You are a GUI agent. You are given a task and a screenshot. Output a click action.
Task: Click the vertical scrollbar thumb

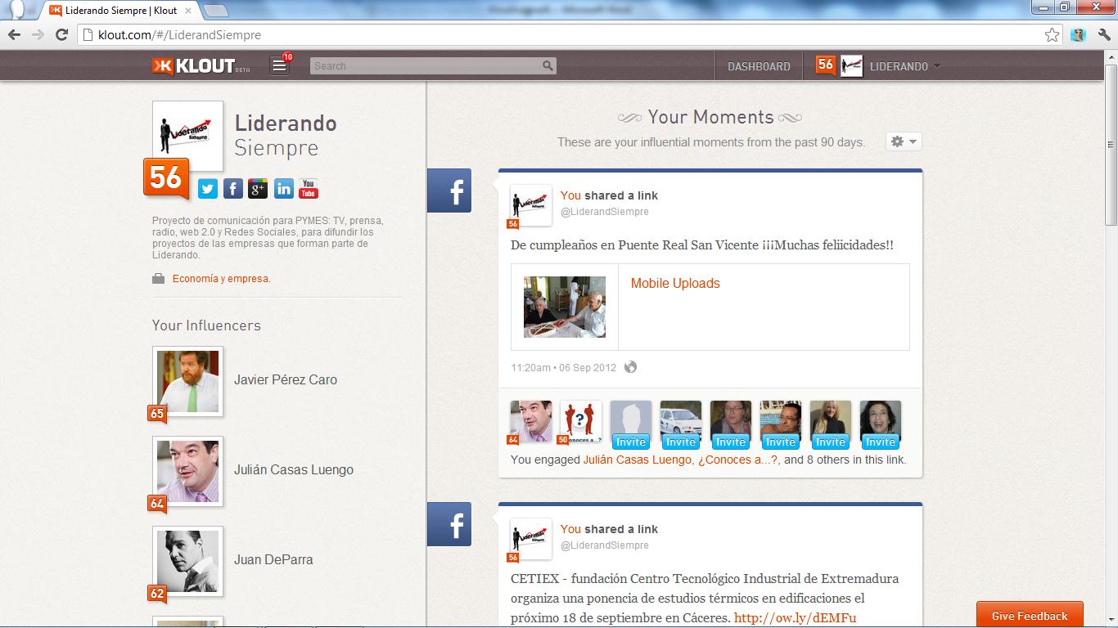[1111, 146]
